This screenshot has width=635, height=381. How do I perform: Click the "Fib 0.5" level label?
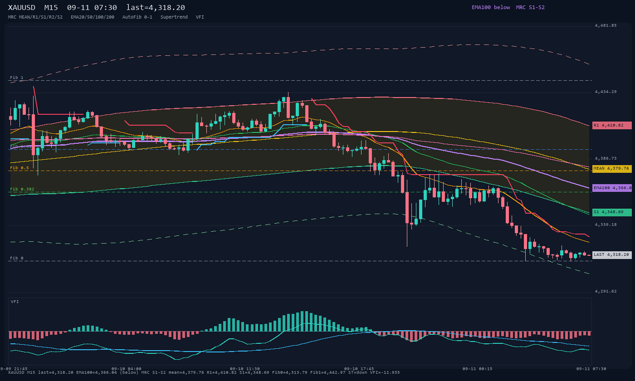click(20, 168)
